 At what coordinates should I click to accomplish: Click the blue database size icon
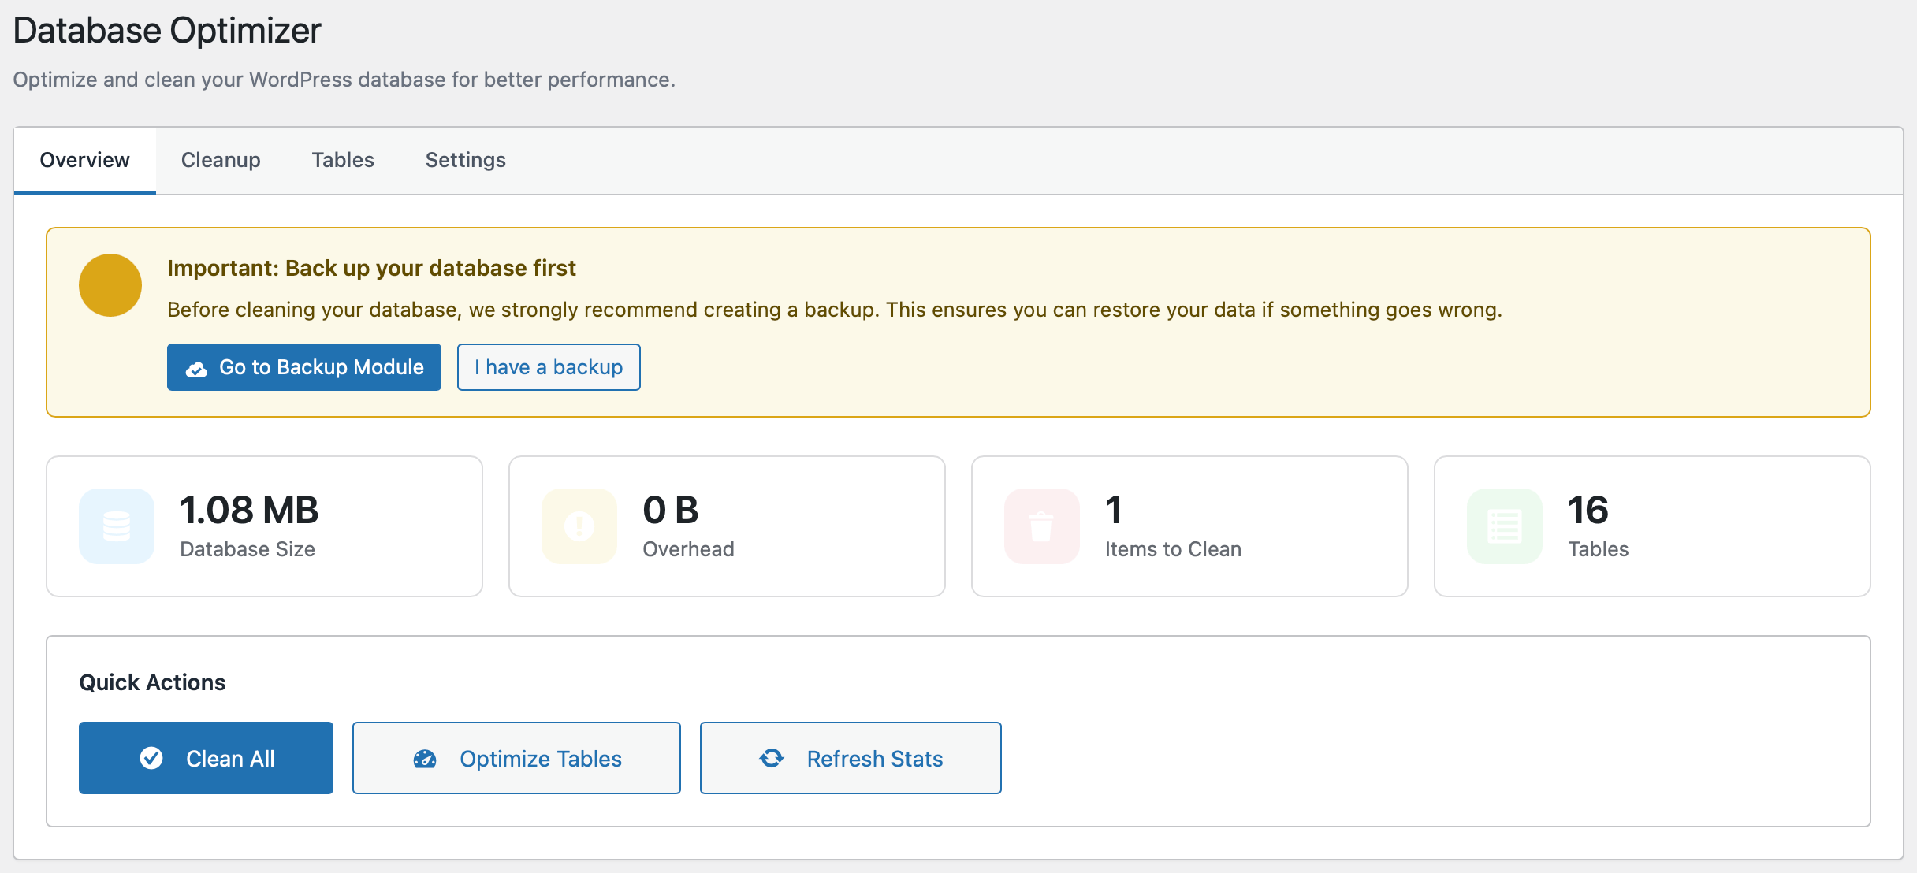pyautogui.click(x=116, y=526)
